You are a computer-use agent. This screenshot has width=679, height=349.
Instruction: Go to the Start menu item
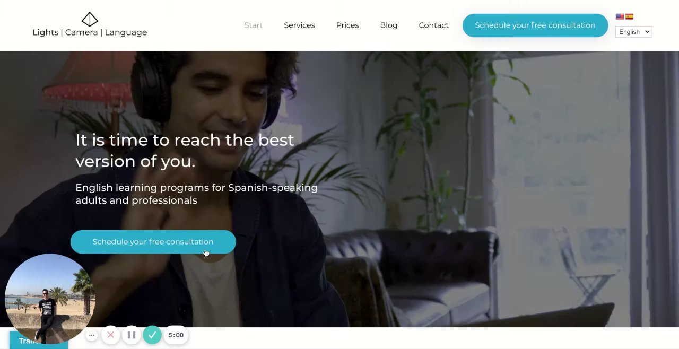[x=254, y=25]
